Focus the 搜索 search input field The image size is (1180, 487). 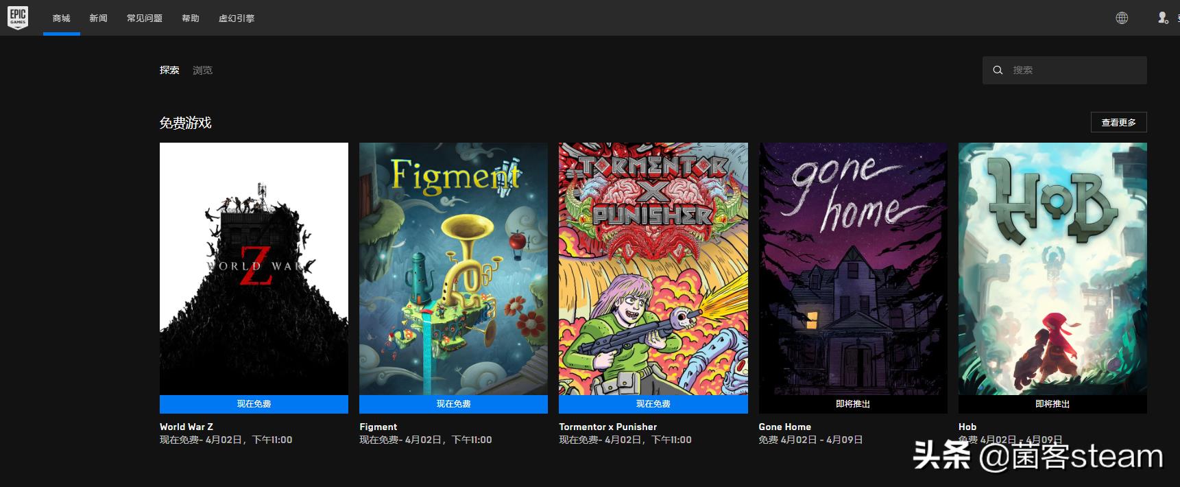pyautogui.click(x=1065, y=70)
